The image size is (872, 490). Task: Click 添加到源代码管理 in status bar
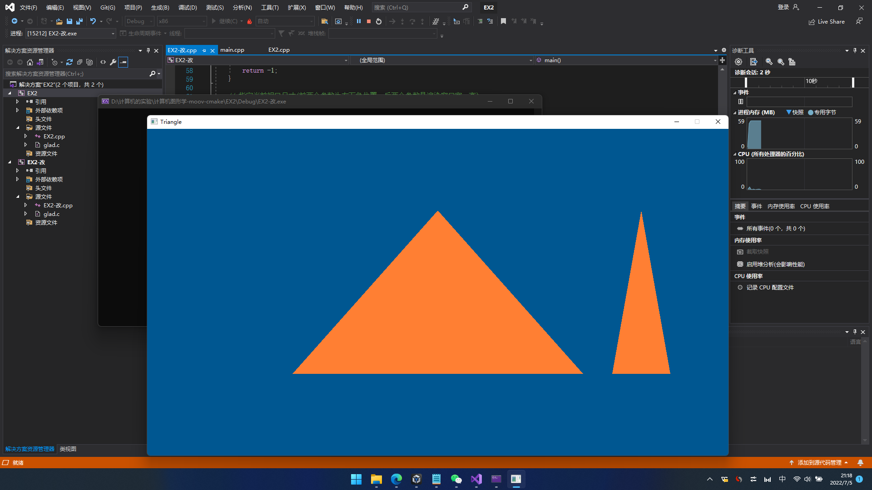point(819,463)
